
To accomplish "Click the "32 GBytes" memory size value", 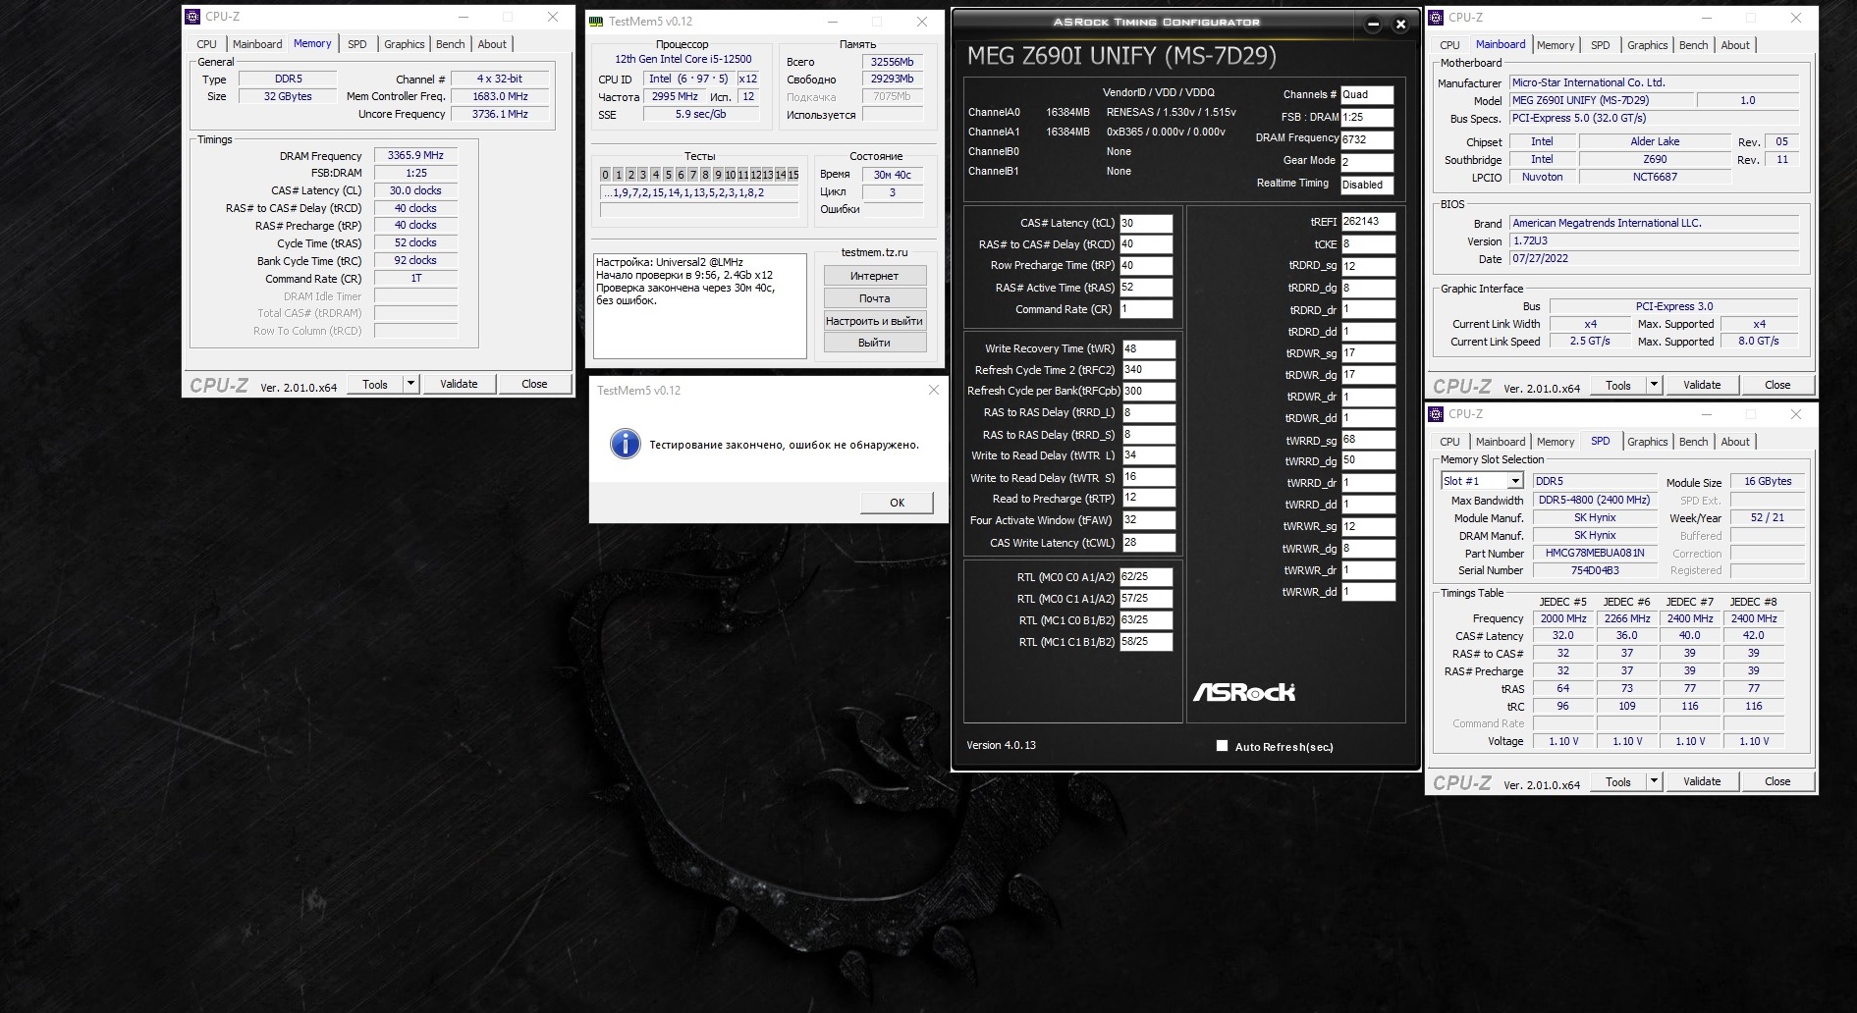I will pos(288,96).
